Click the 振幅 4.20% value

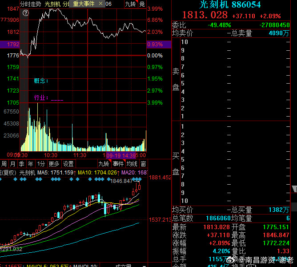click(221, 251)
